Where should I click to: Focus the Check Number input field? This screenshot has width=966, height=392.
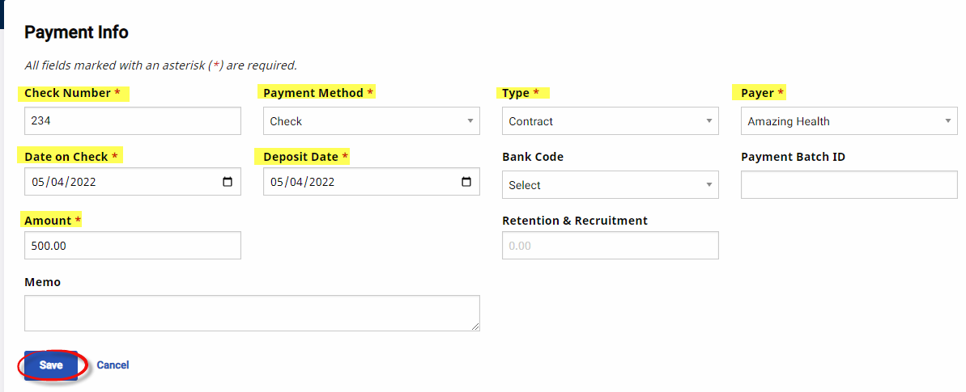133,121
